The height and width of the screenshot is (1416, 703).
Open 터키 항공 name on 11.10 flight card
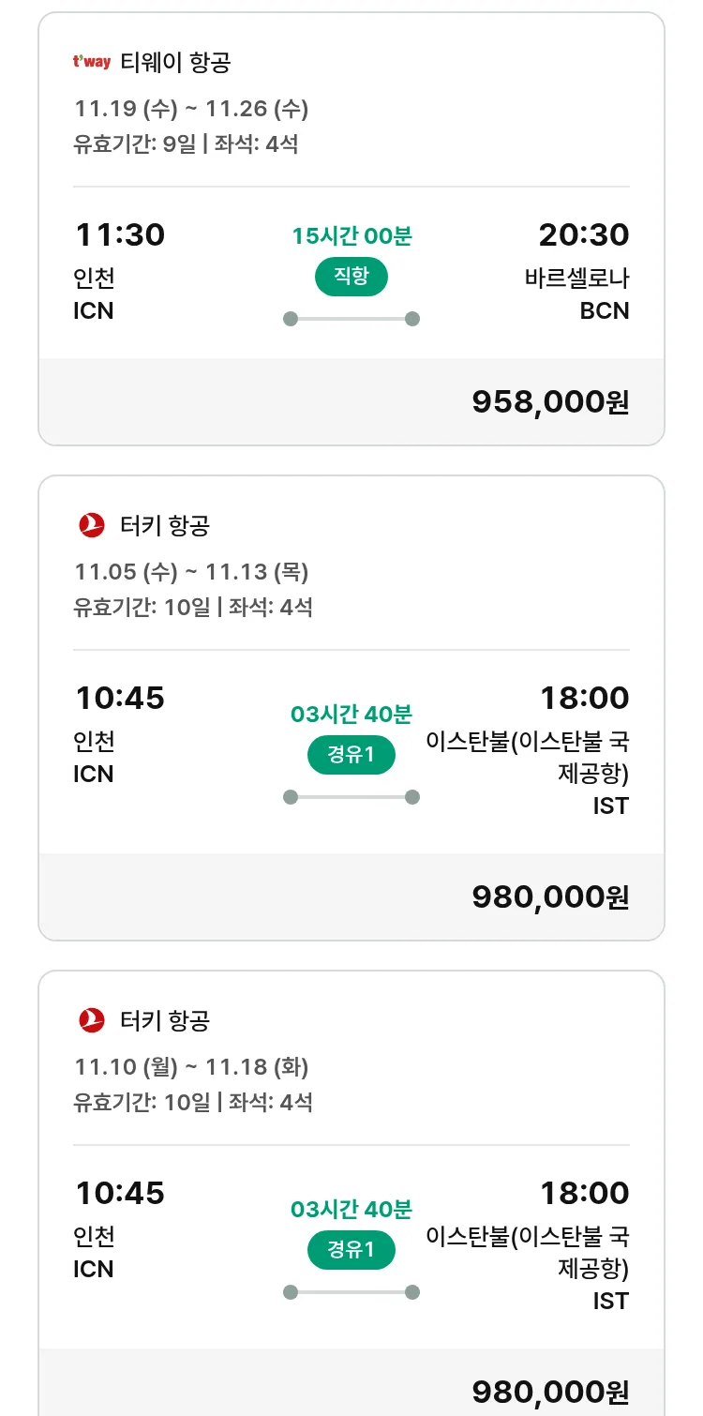[165, 1020]
